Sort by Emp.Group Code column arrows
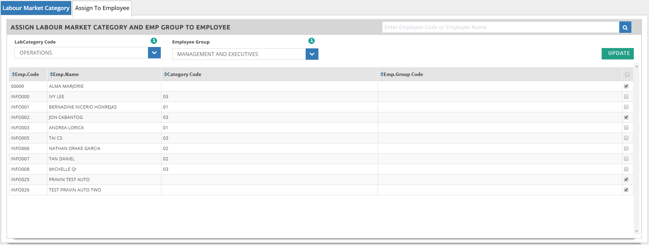The width and height of the screenshot is (649, 245). pyautogui.click(x=382, y=74)
